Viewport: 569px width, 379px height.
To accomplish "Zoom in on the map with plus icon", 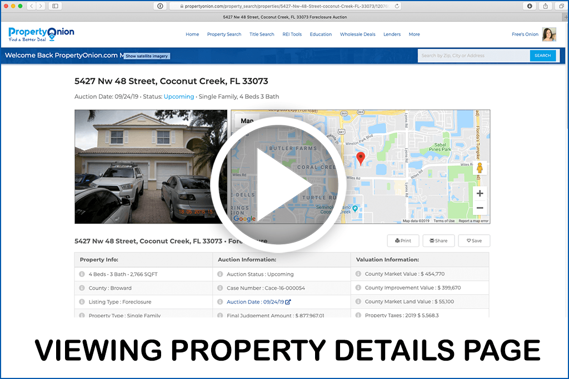I will (x=479, y=193).
